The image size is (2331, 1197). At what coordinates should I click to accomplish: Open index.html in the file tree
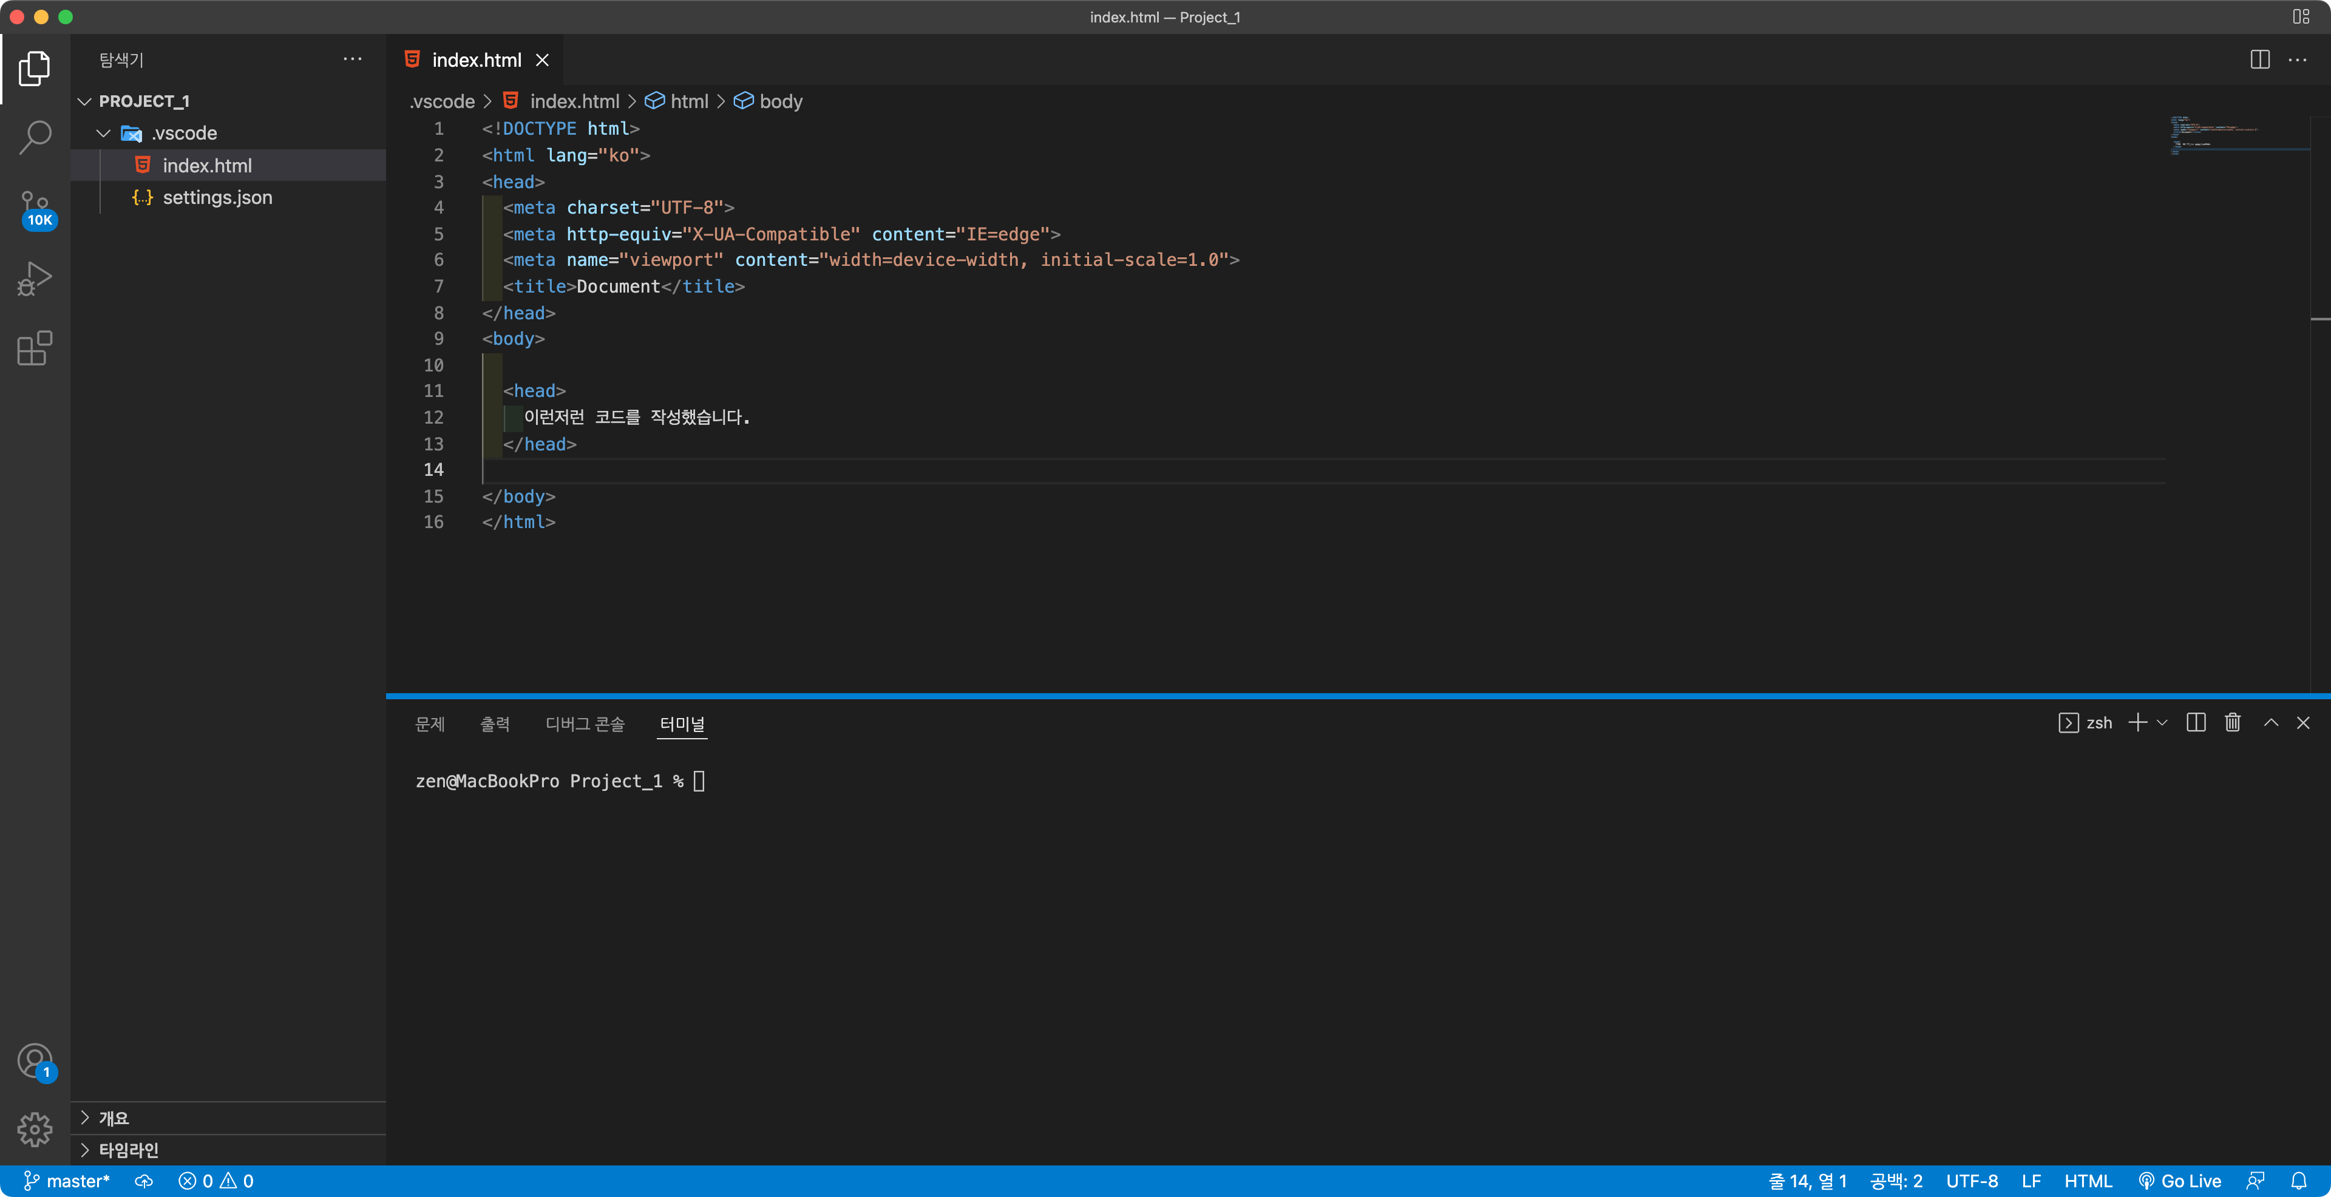(228, 164)
